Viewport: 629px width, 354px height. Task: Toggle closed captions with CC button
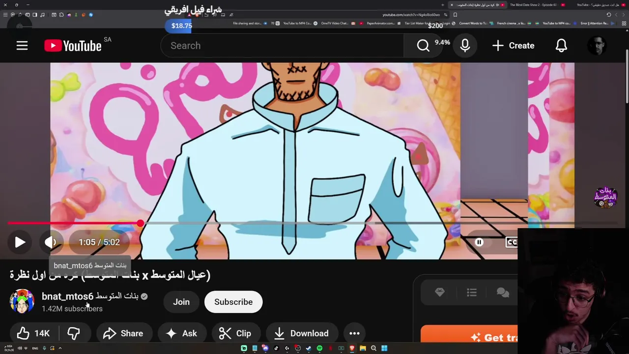pos(511,242)
